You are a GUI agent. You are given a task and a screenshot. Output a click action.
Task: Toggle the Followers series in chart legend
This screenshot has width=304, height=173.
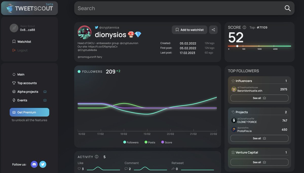[x=131, y=142]
